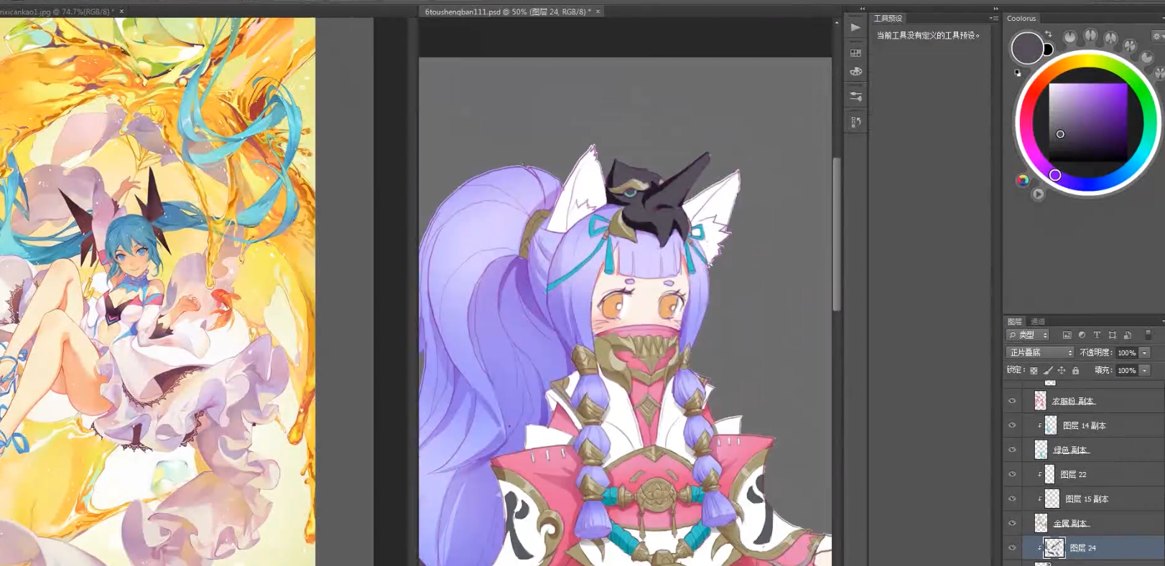Viewport: 1165px width, 566px height.
Task: Hide the 图层 14 副本 layer
Action: coord(1012,425)
